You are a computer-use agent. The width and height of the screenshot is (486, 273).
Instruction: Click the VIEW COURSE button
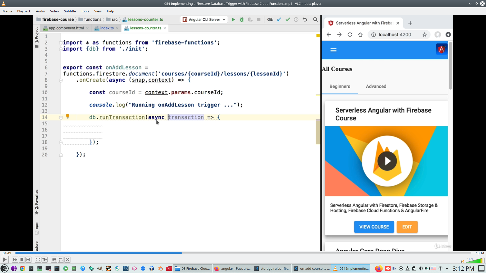(374, 227)
